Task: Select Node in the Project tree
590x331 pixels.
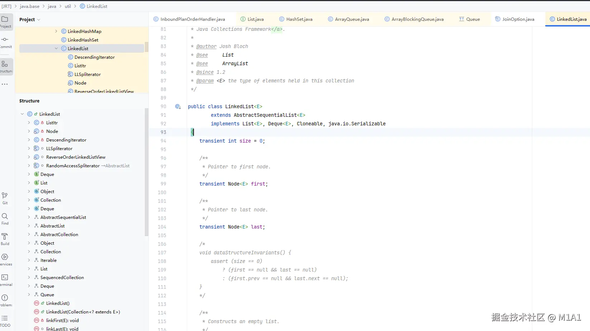Action: tap(80, 83)
